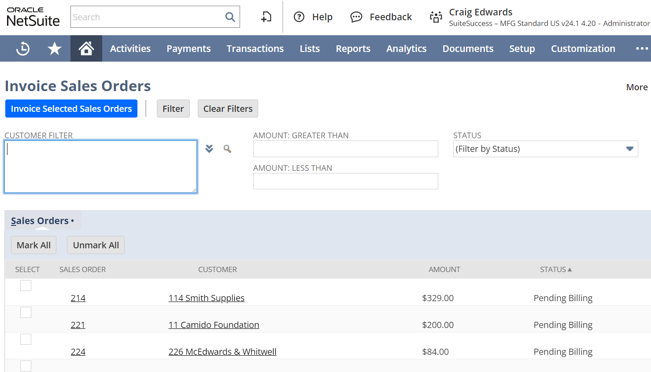Click Invoice Selected Sales Orders button

pos(71,109)
